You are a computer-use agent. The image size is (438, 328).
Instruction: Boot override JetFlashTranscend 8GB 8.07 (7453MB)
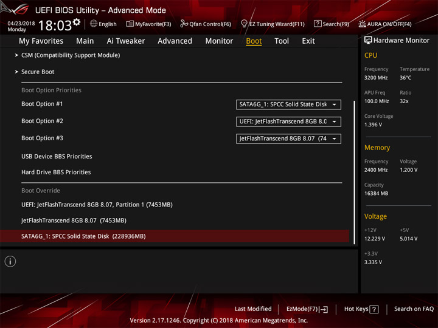pyautogui.click(x=74, y=220)
